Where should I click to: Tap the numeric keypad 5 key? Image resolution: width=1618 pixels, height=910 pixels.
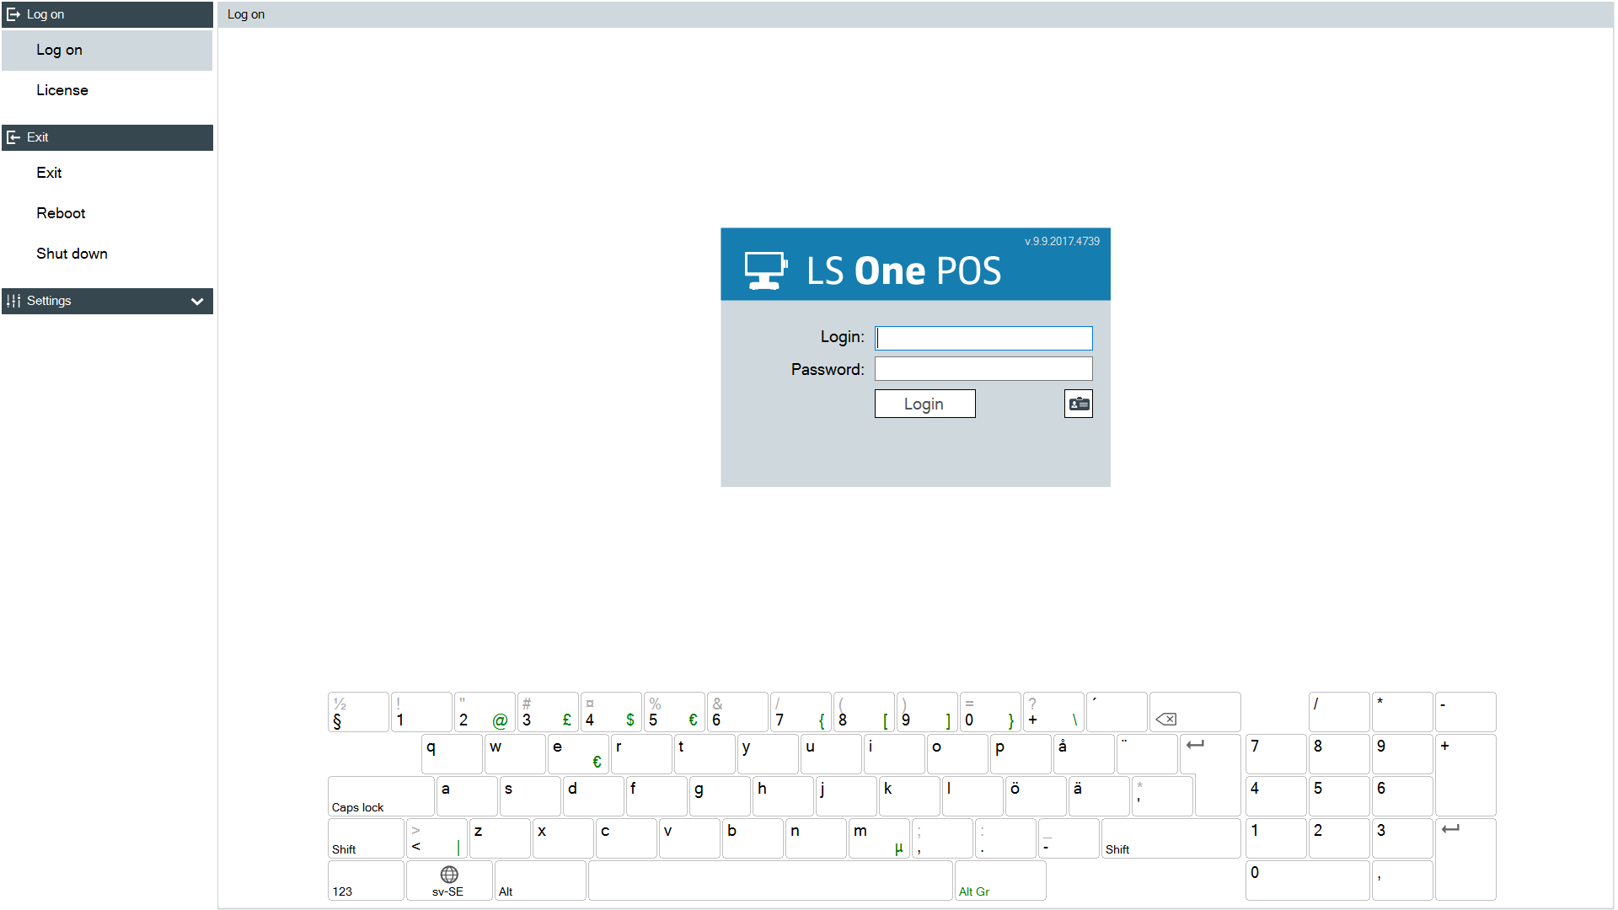tap(1339, 796)
